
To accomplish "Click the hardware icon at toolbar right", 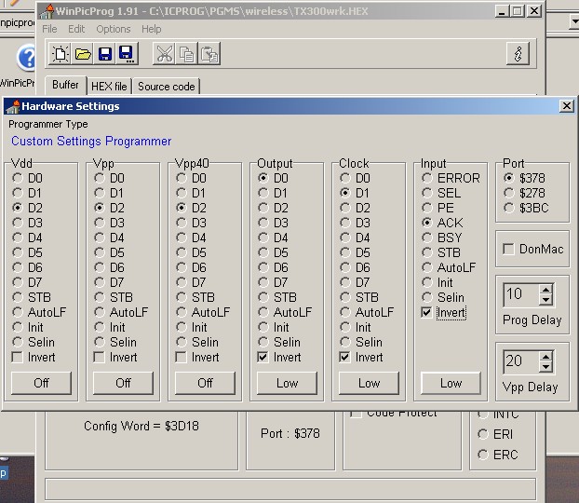I will click(x=518, y=54).
